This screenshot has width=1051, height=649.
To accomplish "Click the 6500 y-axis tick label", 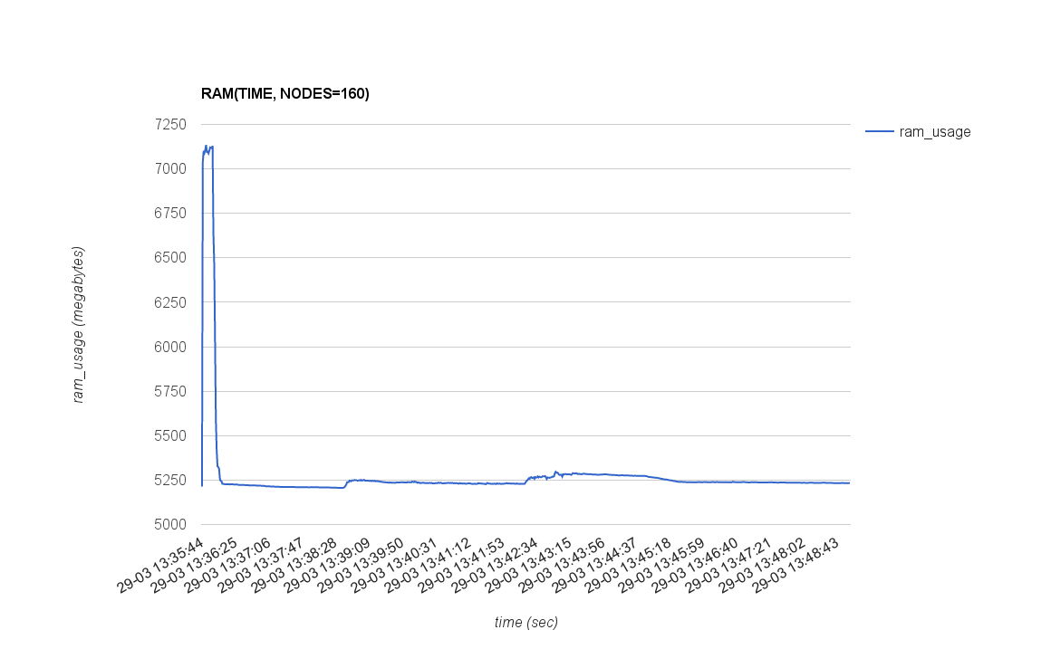I will coord(170,257).
